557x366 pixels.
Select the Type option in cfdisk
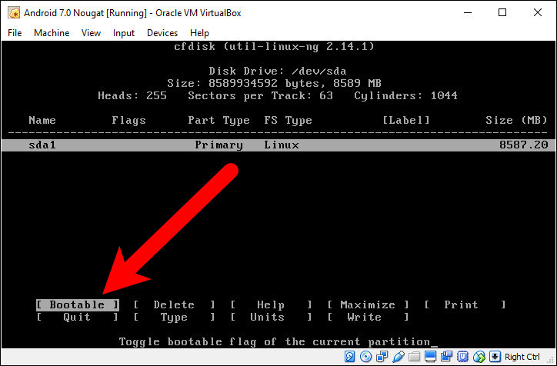[x=174, y=317]
